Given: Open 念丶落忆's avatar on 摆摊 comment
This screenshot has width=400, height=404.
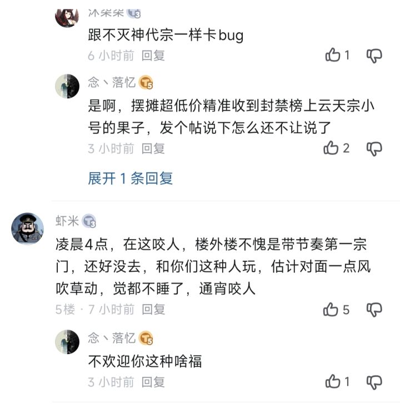Looking at the screenshot, I should tap(67, 86).
